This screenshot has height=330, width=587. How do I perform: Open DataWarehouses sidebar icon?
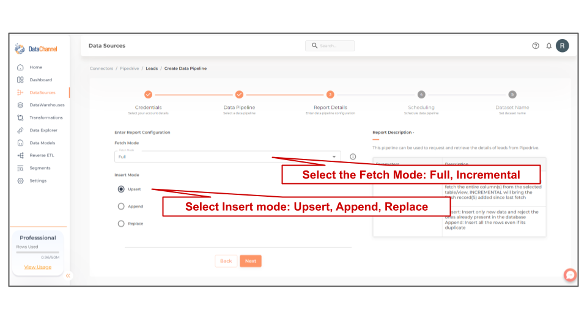point(20,105)
